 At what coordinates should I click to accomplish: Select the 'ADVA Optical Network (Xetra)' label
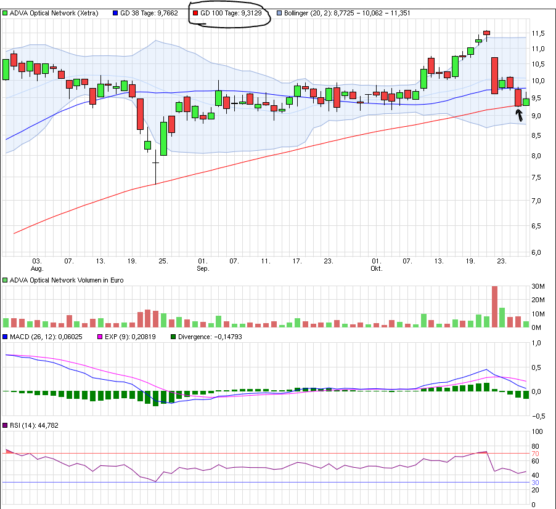point(54,13)
